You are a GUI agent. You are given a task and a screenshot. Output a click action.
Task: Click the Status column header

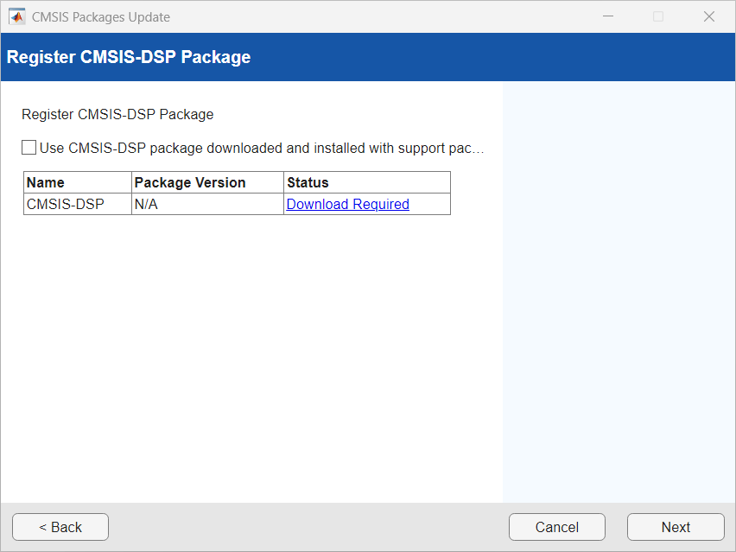[x=367, y=182]
